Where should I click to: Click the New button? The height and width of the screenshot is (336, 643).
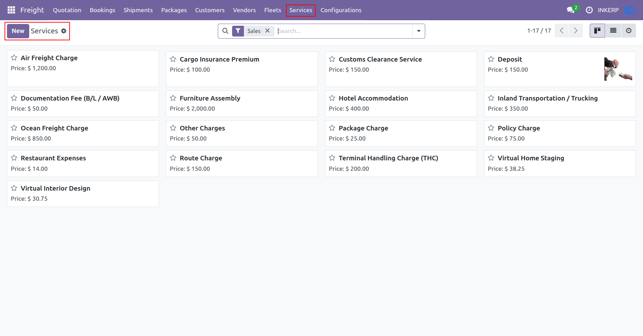pos(18,31)
